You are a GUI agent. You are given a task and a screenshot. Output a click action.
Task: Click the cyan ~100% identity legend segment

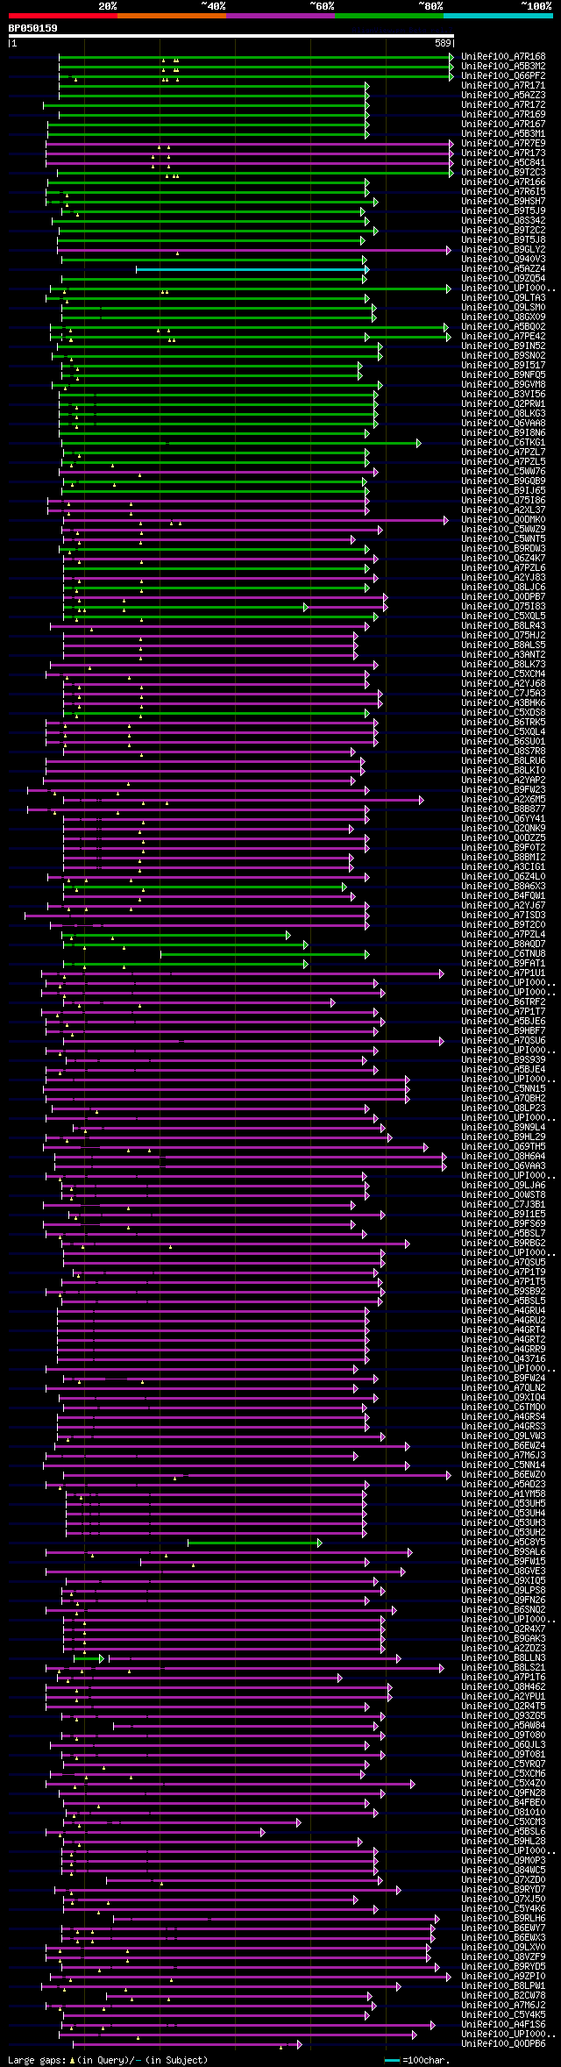point(498,16)
